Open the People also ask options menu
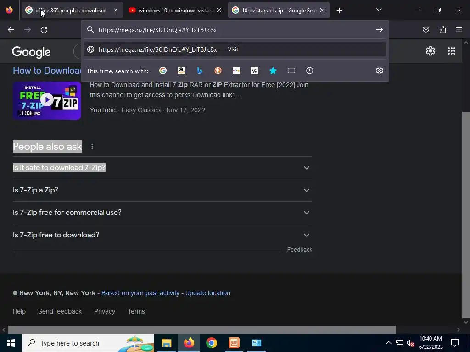470x352 pixels. (x=92, y=147)
